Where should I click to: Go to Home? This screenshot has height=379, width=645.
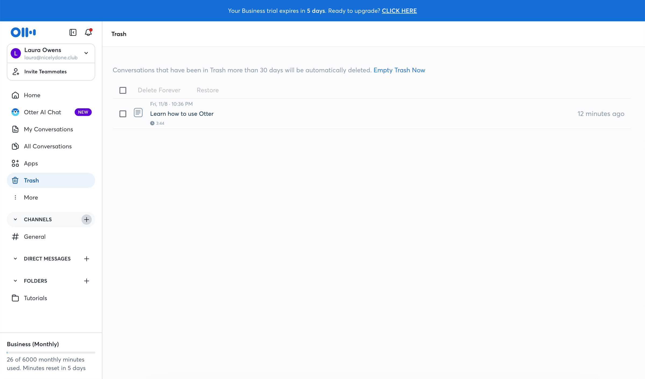click(51, 95)
